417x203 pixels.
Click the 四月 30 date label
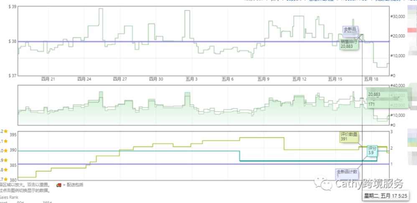pyautogui.click(x=156, y=79)
